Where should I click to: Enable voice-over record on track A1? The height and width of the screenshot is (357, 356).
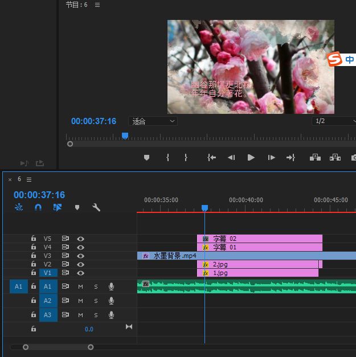coord(112,286)
